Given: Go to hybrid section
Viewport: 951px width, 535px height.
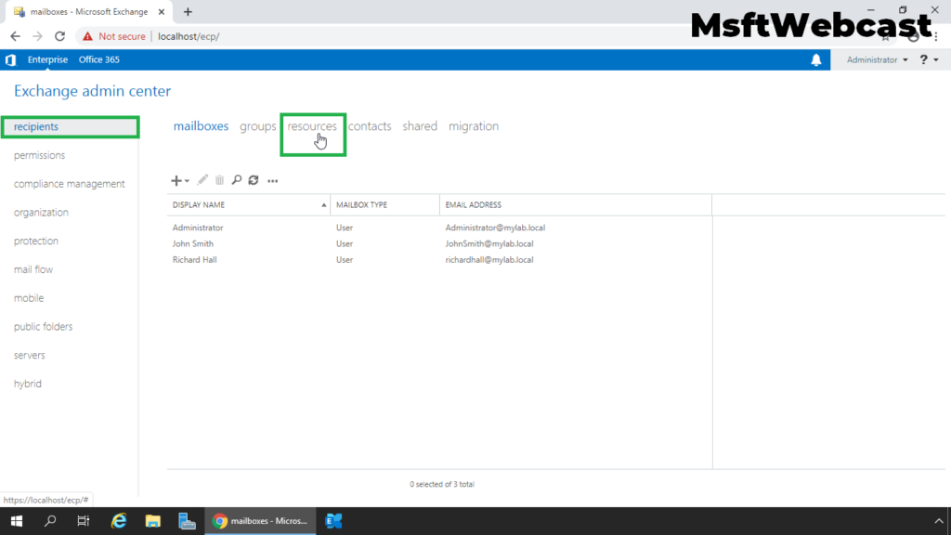Looking at the screenshot, I should [28, 384].
